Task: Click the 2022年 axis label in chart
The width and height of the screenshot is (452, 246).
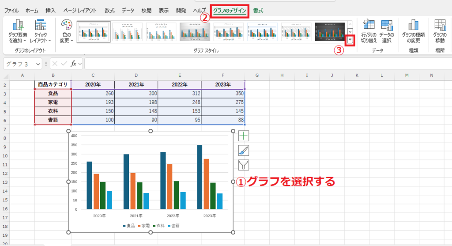Action: [x=173, y=216]
